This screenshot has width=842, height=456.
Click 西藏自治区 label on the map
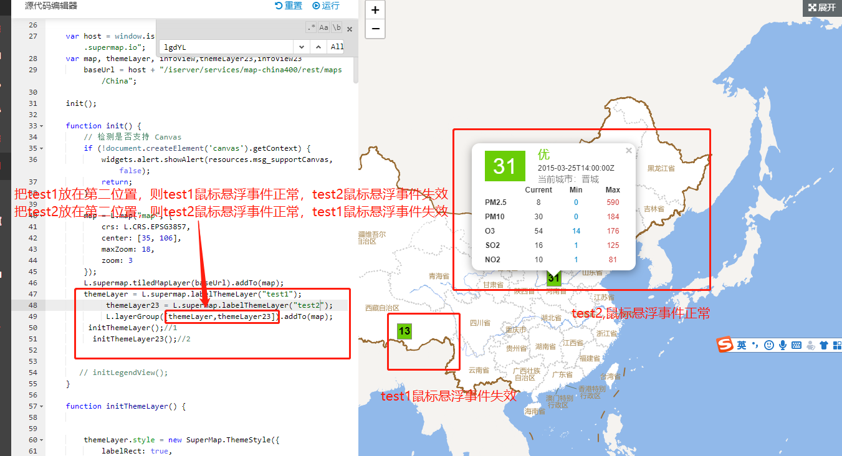382,308
